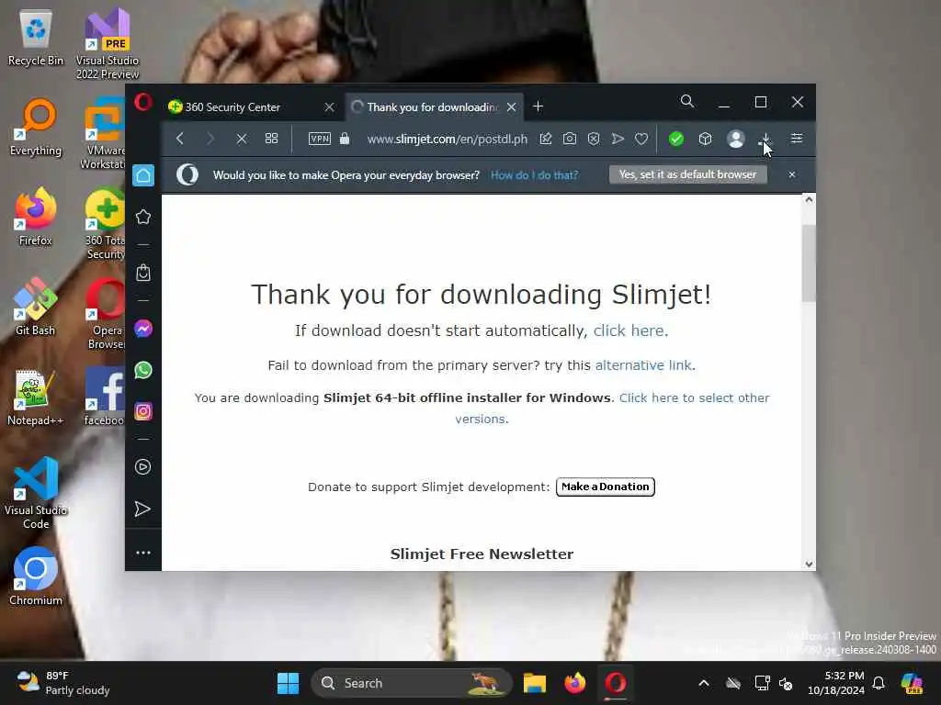Open the Opera account profile icon

pyautogui.click(x=736, y=139)
